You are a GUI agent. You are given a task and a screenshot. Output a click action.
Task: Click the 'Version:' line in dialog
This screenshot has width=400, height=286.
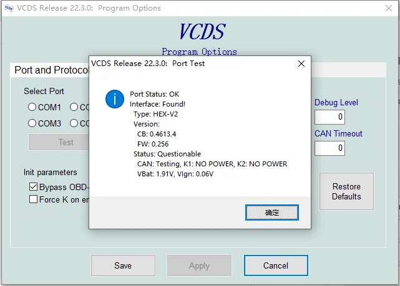tap(147, 124)
